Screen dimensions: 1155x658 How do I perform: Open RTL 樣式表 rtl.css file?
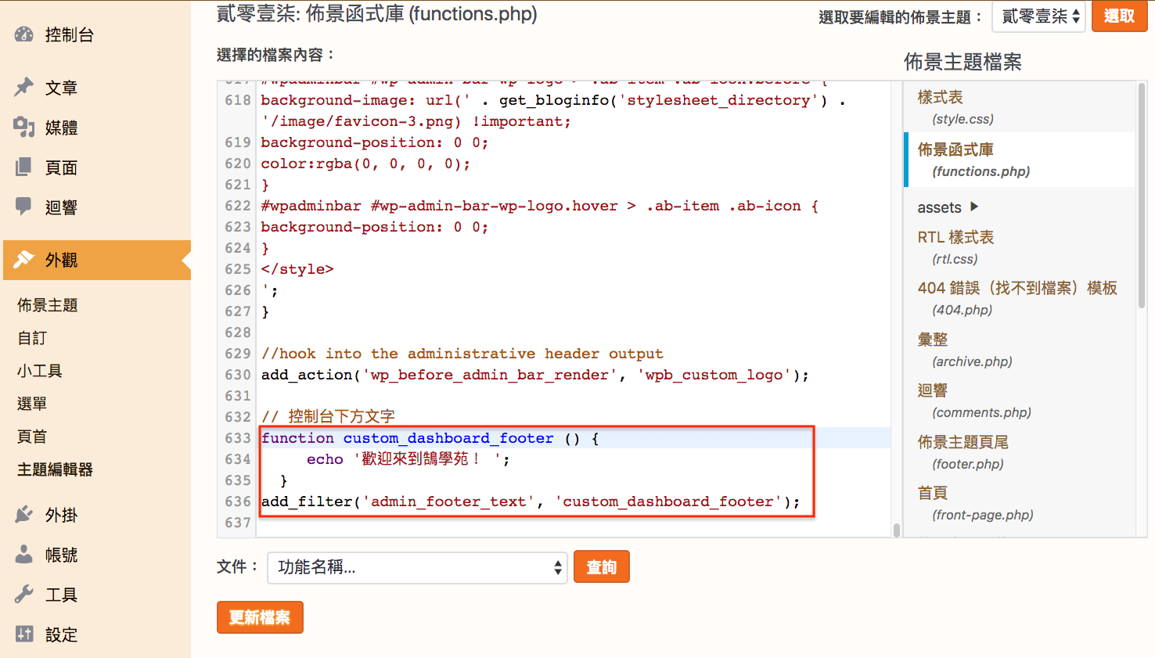[x=955, y=247]
